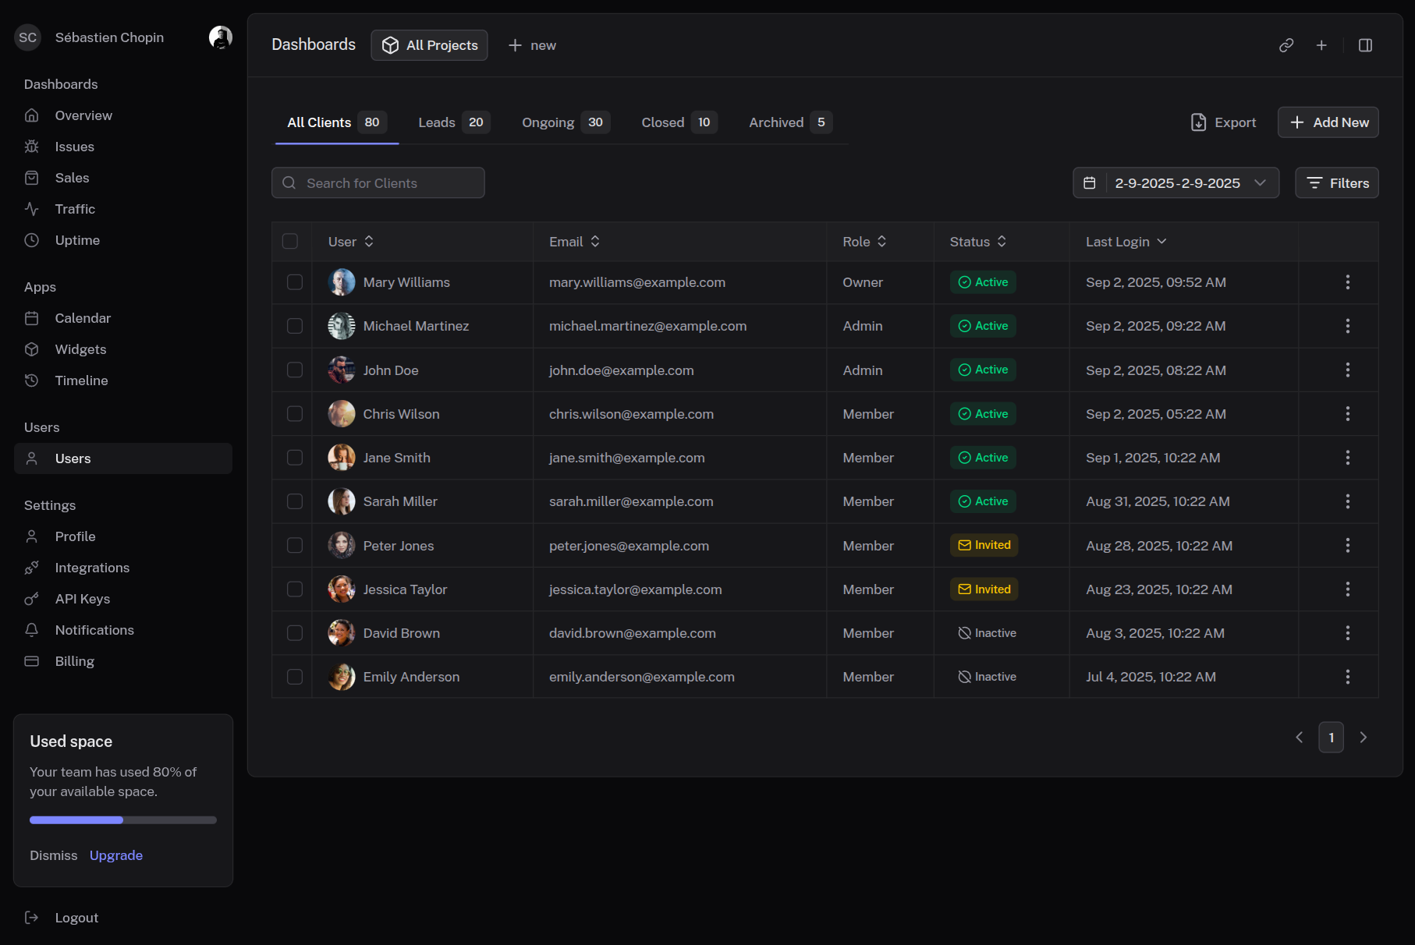Open the API Keys settings page
Screen dimensions: 1415x945
[x=82, y=599]
